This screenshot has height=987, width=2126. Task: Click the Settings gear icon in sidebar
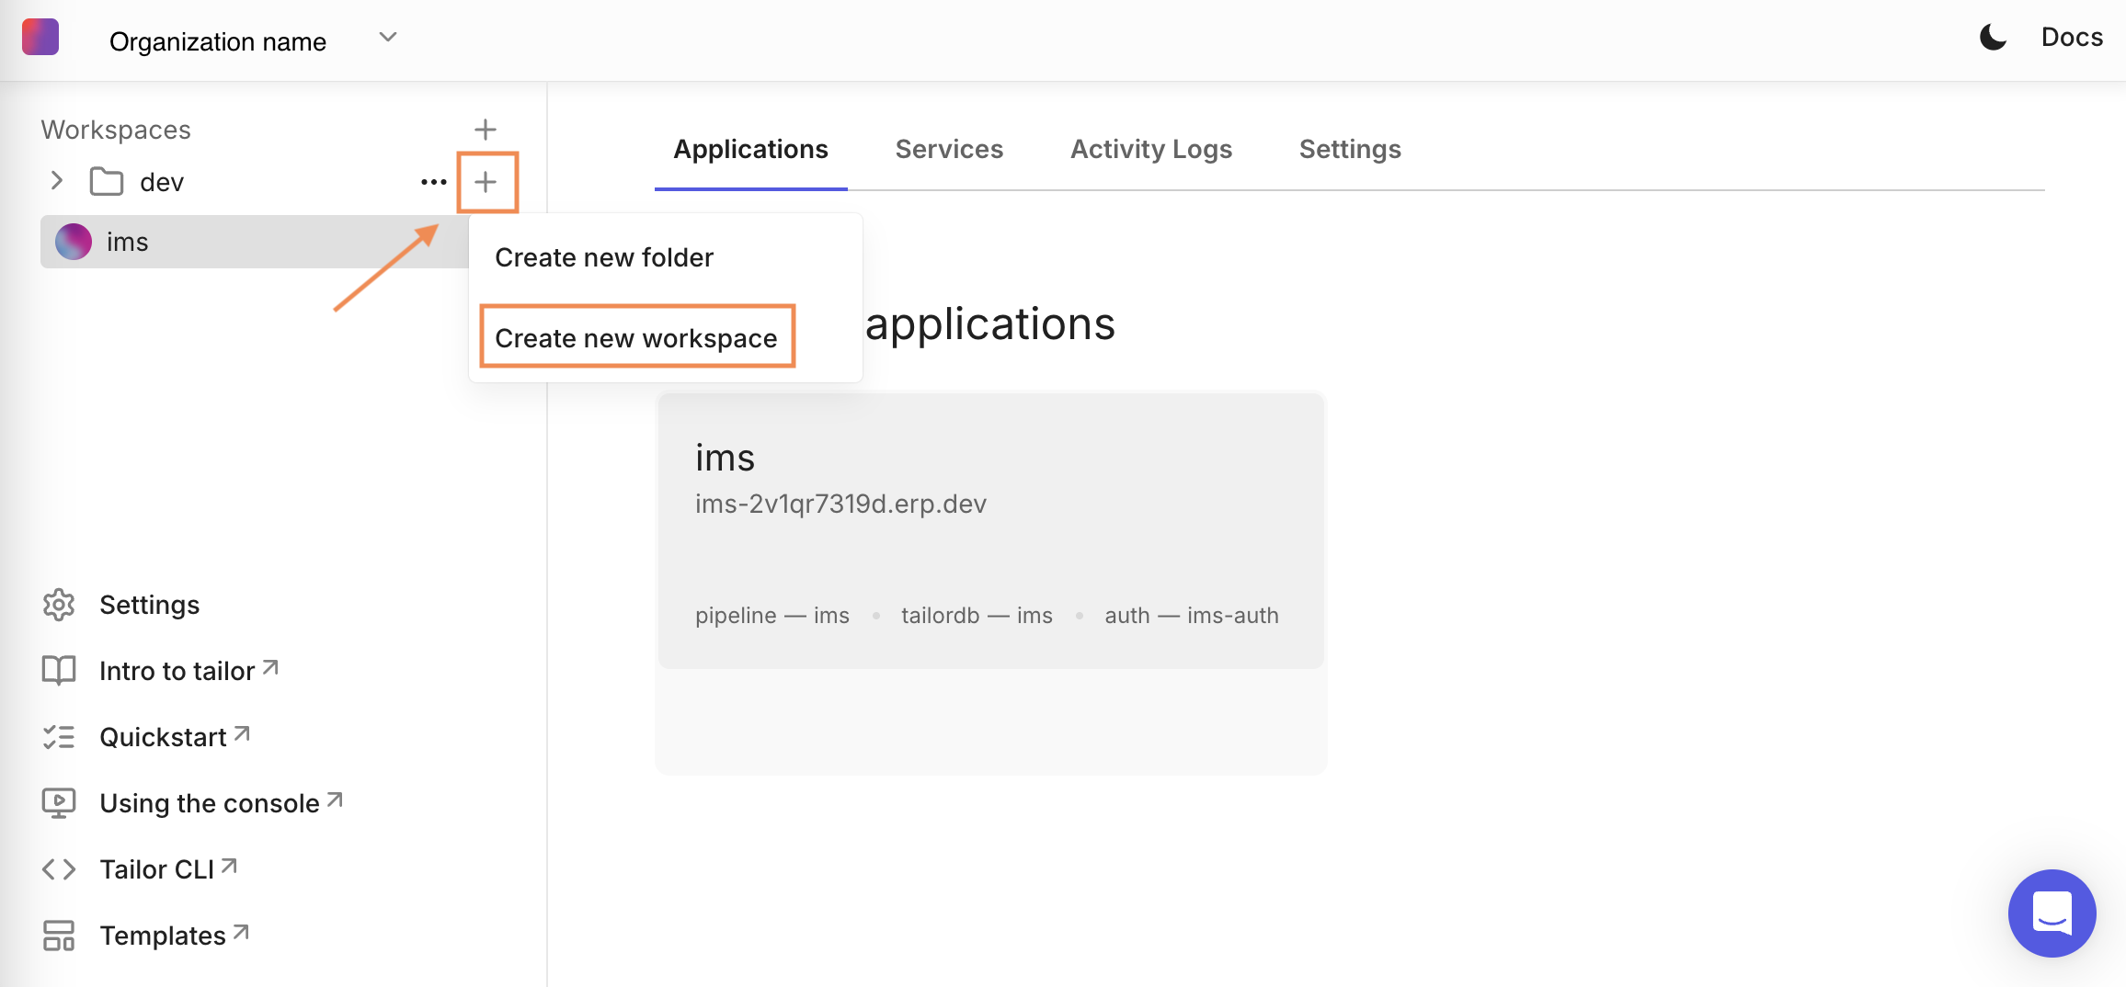click(x=59, y=605)
